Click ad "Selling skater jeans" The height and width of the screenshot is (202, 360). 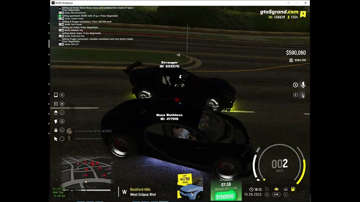click(82, 33)
